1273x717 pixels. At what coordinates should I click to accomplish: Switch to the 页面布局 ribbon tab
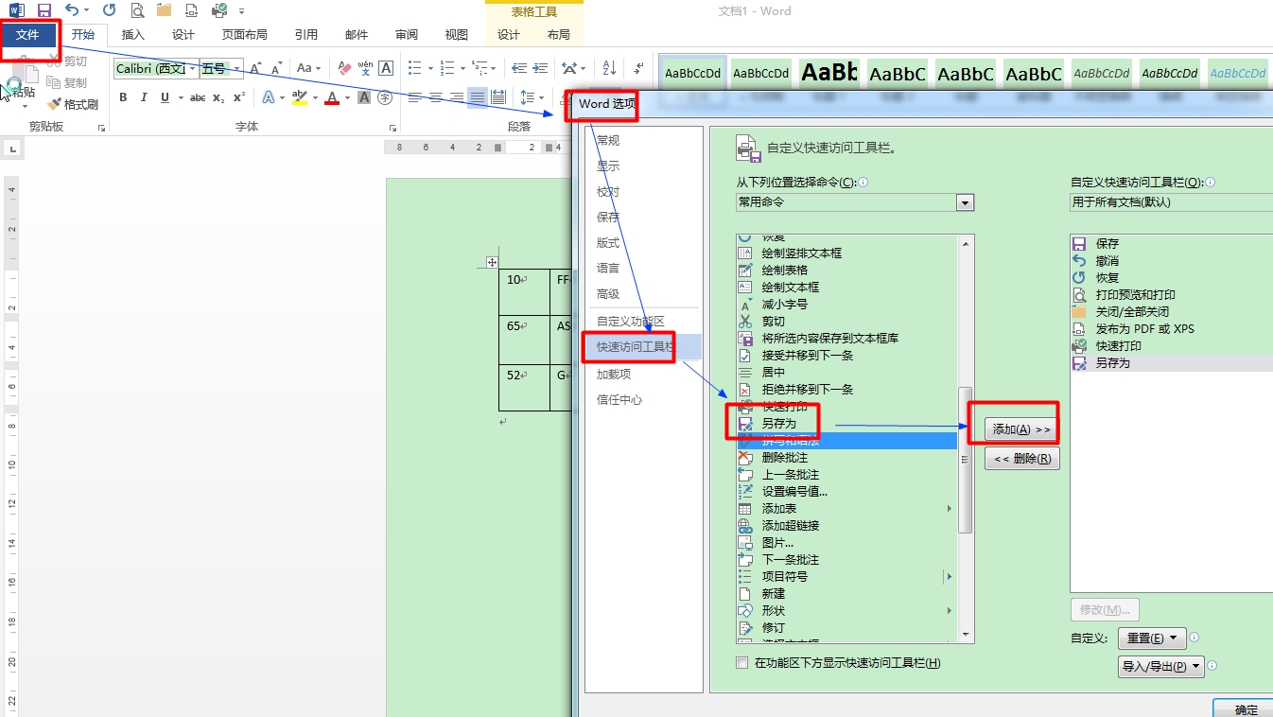(x=245, y=35)
